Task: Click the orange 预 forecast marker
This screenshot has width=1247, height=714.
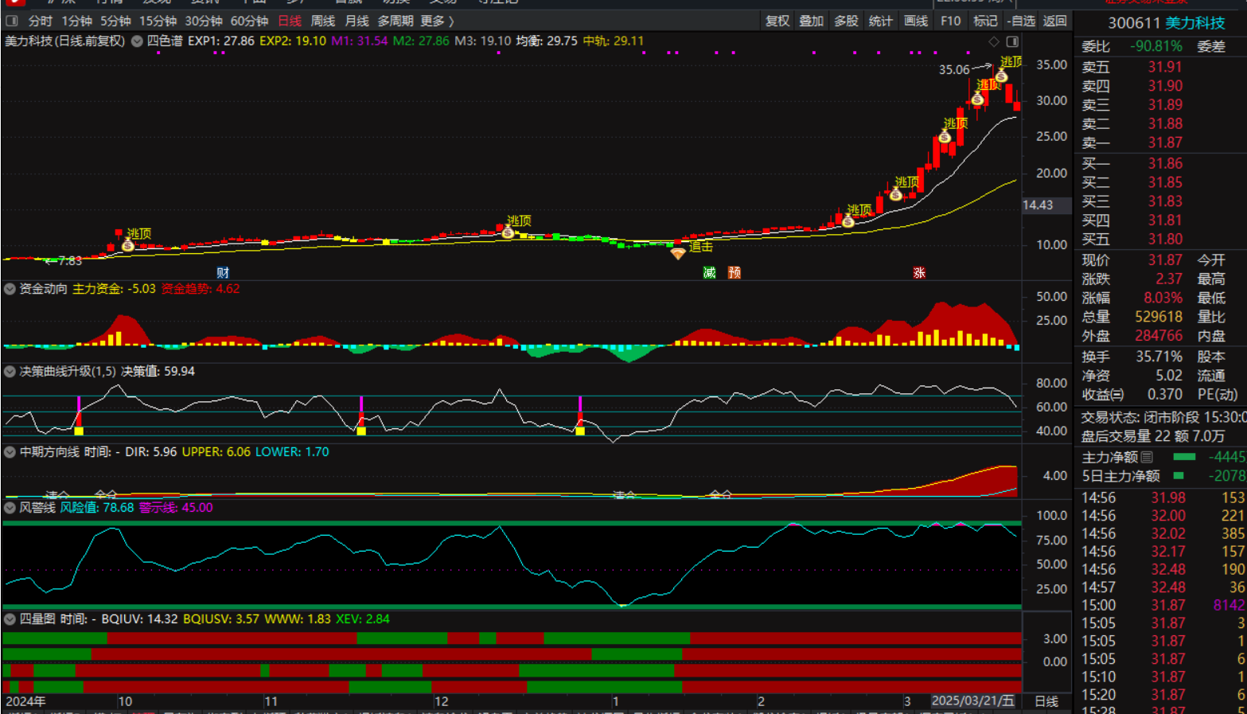Action: [x=735, y=273]
